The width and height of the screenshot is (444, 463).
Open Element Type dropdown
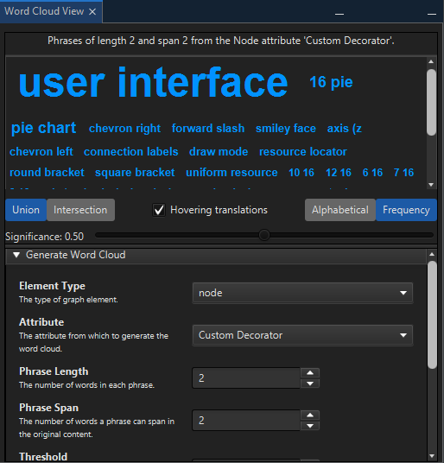[302, 293]
